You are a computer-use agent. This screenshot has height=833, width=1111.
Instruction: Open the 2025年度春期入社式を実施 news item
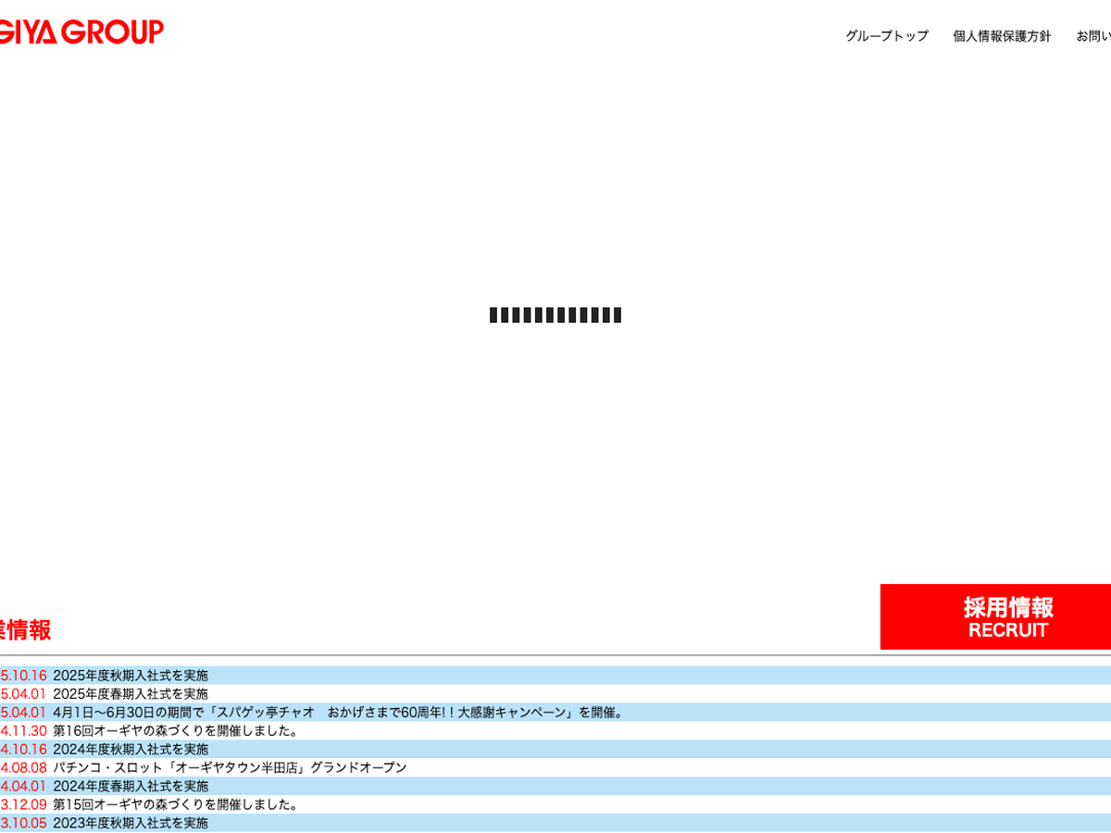[x=131, y=694]
